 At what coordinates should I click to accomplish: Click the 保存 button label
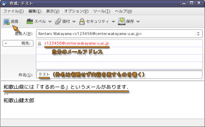point(130,21)
